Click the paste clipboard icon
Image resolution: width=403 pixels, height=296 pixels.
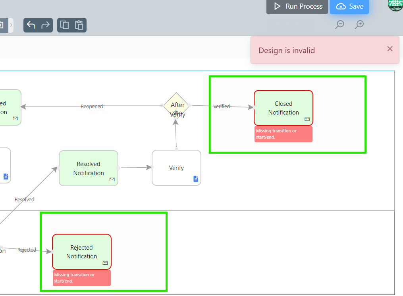79,25
